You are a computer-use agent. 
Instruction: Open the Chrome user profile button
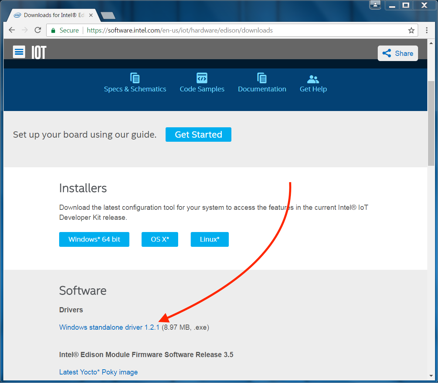pyautogui.click(x=375, y=5)
